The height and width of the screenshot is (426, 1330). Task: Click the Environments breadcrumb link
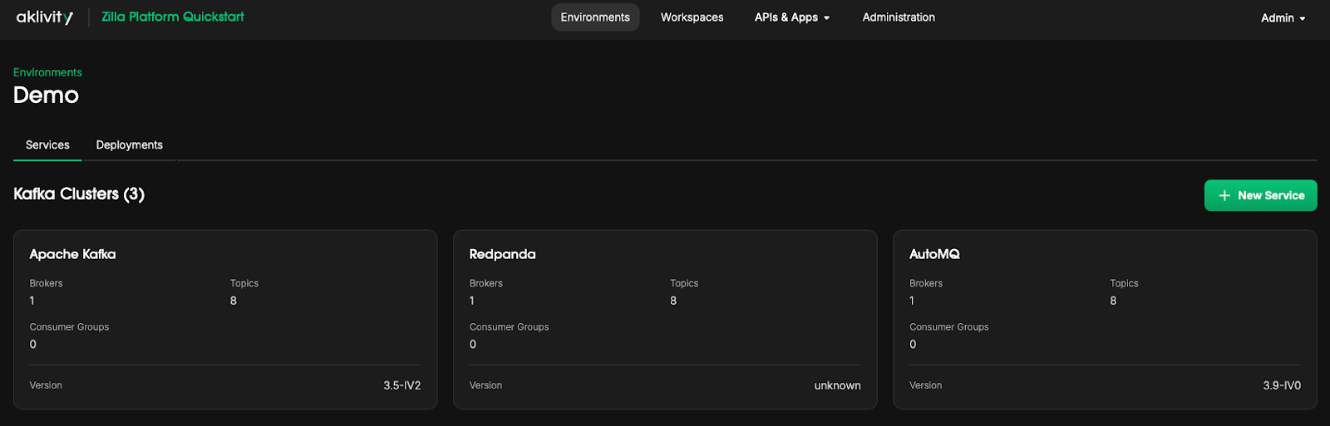click(47, 72)
